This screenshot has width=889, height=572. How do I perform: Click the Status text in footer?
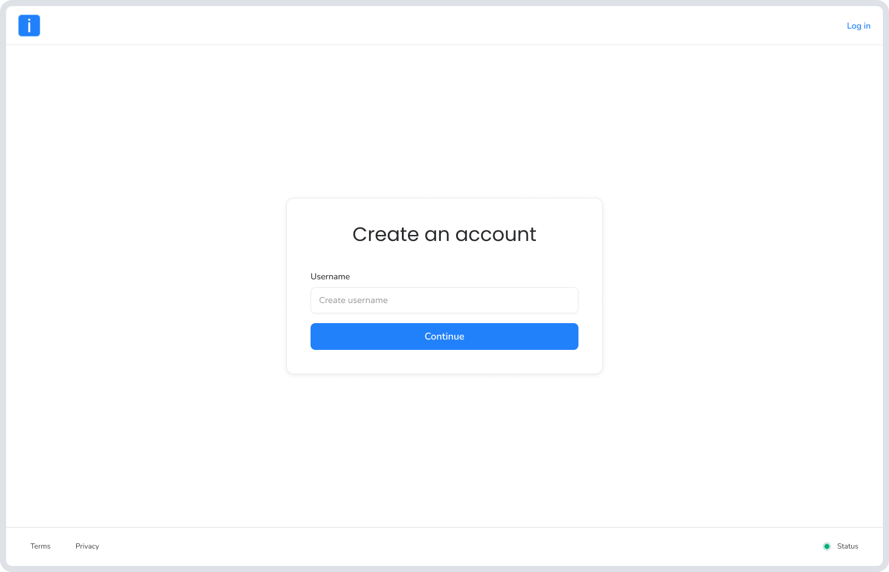point(848,546)
